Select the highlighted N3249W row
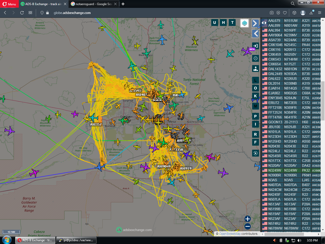Viewport: 325px width, 244px height. click(x=291, y=170)
